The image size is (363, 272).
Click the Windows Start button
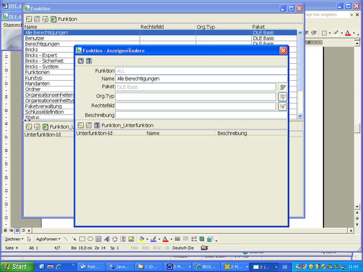click(x=16, y=266)
